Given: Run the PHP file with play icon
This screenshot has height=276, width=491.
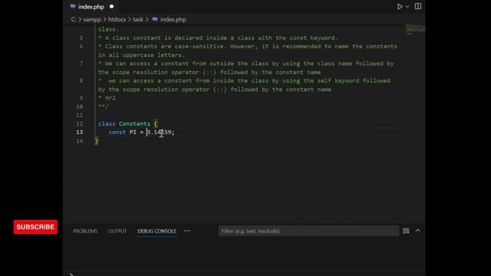Looking at the screenshot, I should click(400, 7).
